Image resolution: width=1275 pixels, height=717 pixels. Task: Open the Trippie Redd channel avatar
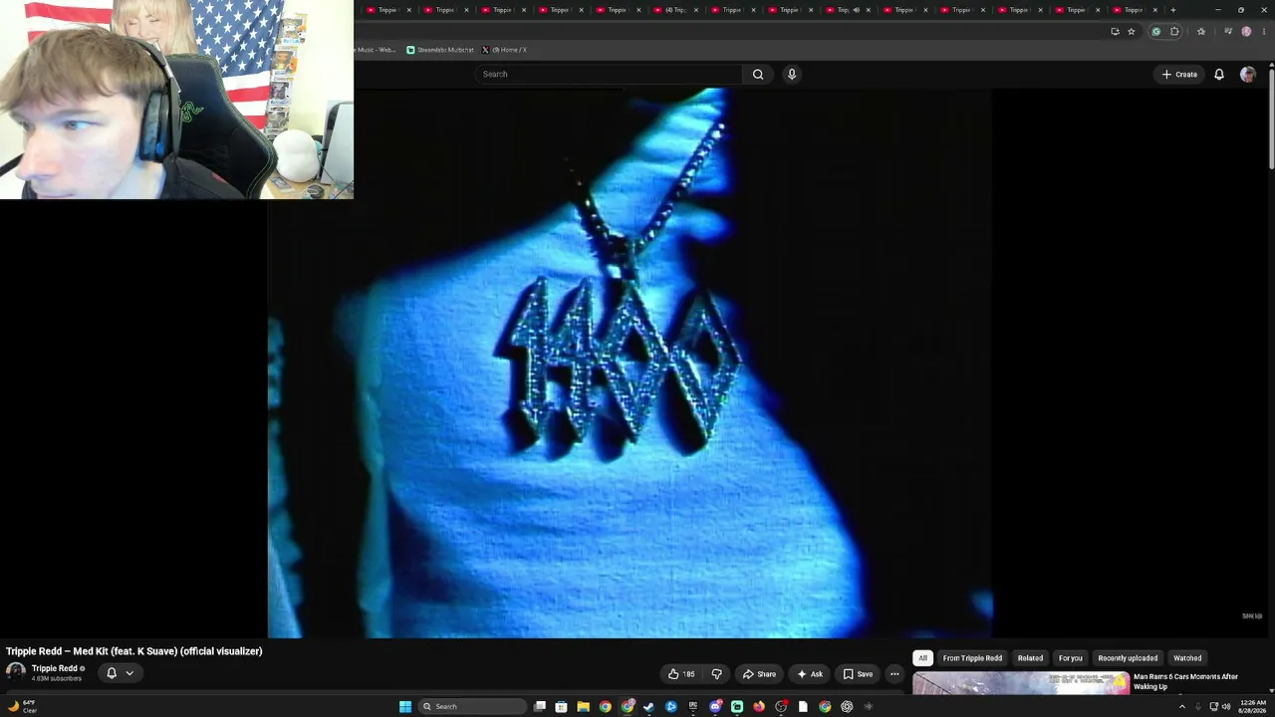pos(15,672)
